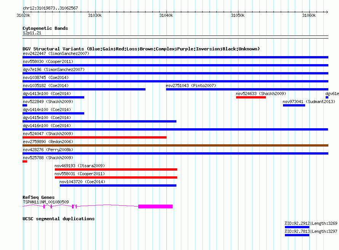Open nsv1043720 (Coe2014) variant label
The image size is (339, 250).
point(82,182)
